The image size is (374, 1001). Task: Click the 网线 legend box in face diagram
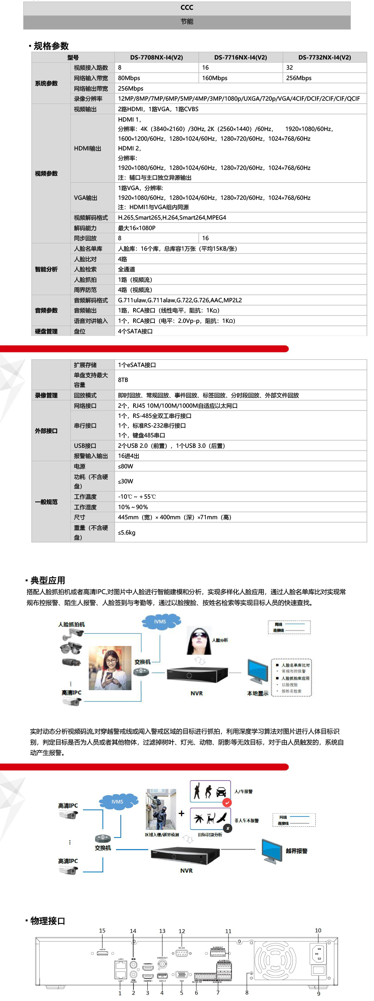coord(289,627)
